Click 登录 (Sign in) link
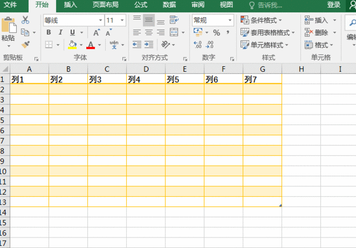This screenshot has width=356, height=248. [x=334, y=5]
